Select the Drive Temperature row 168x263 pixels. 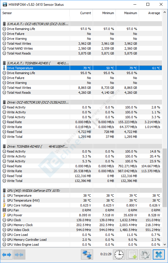pos(81,68)
